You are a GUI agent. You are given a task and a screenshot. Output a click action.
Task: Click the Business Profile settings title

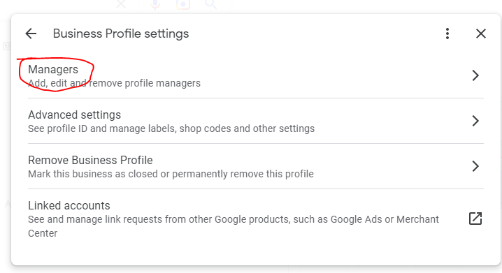tap(121, 34)
